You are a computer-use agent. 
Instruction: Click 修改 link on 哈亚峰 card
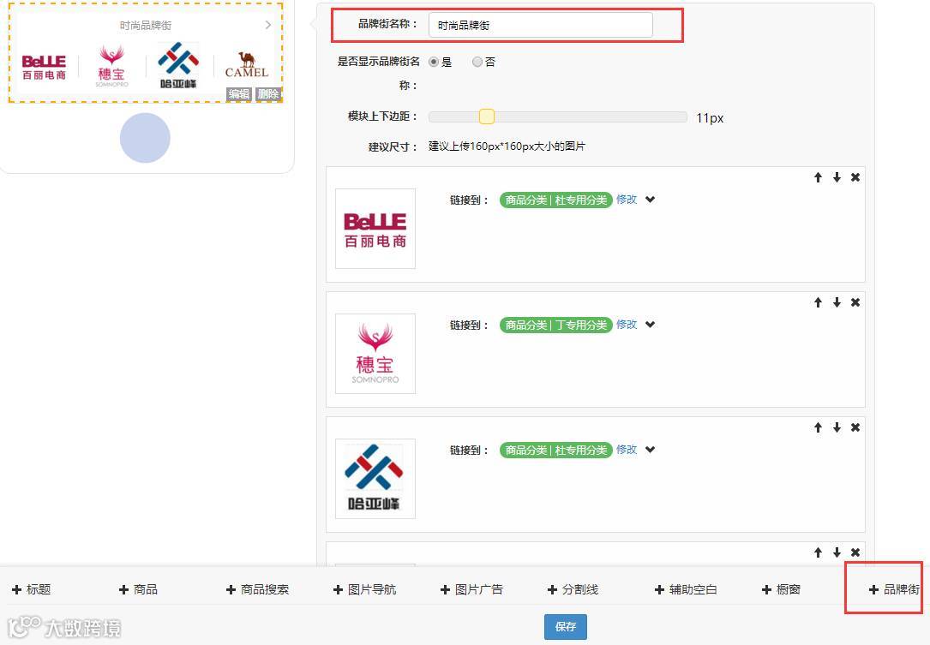627,450
